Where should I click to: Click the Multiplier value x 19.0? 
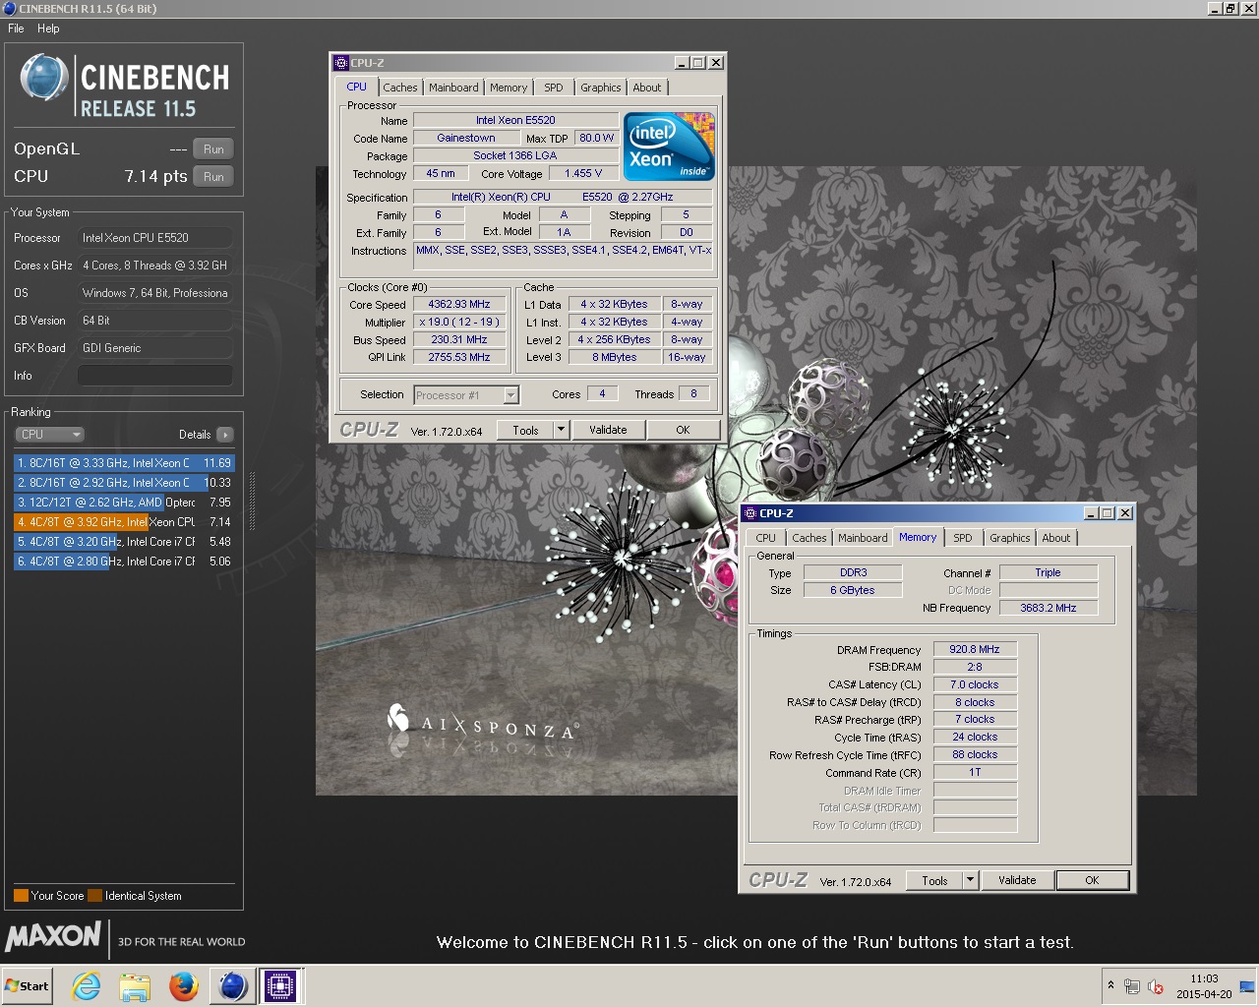[x=459, y=323]
